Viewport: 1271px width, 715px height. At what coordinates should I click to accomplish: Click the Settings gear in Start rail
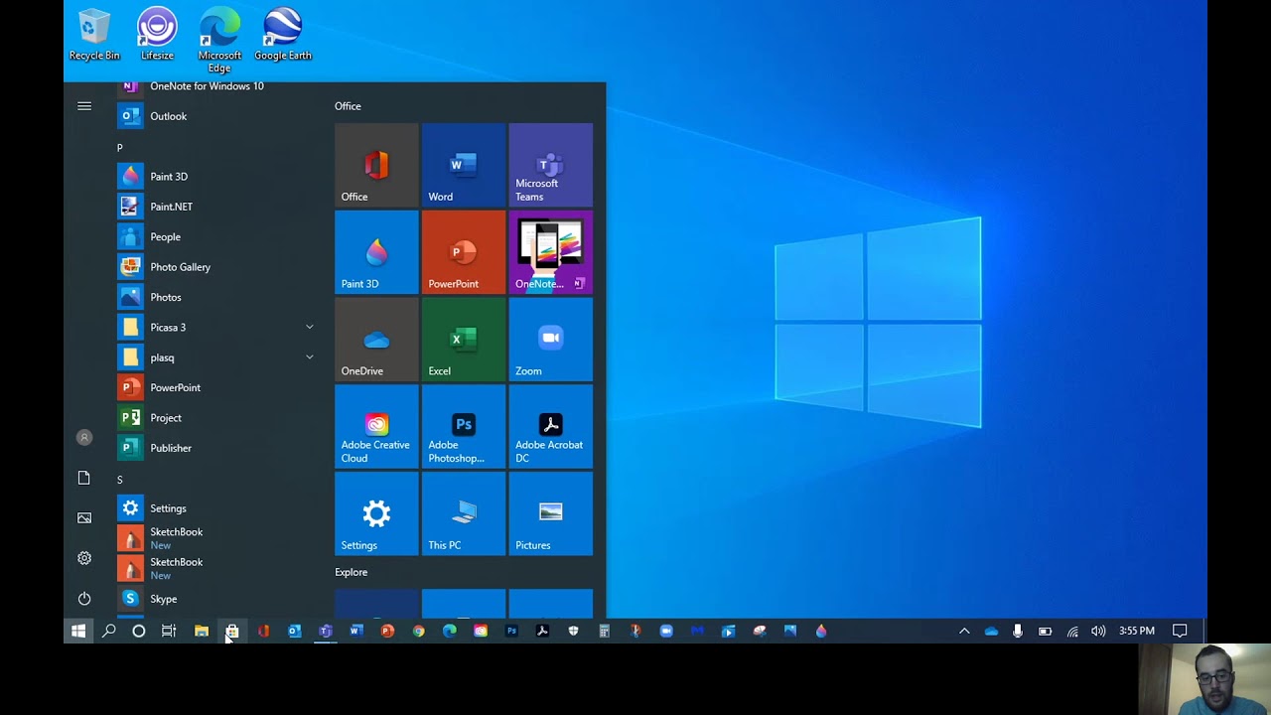[84, 558]
